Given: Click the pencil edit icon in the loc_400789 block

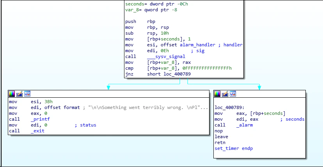Looking at the screenshot, I should 225,94.
